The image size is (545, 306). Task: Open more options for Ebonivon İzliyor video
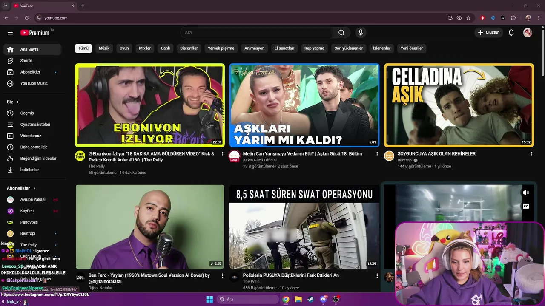coord(222,154)
